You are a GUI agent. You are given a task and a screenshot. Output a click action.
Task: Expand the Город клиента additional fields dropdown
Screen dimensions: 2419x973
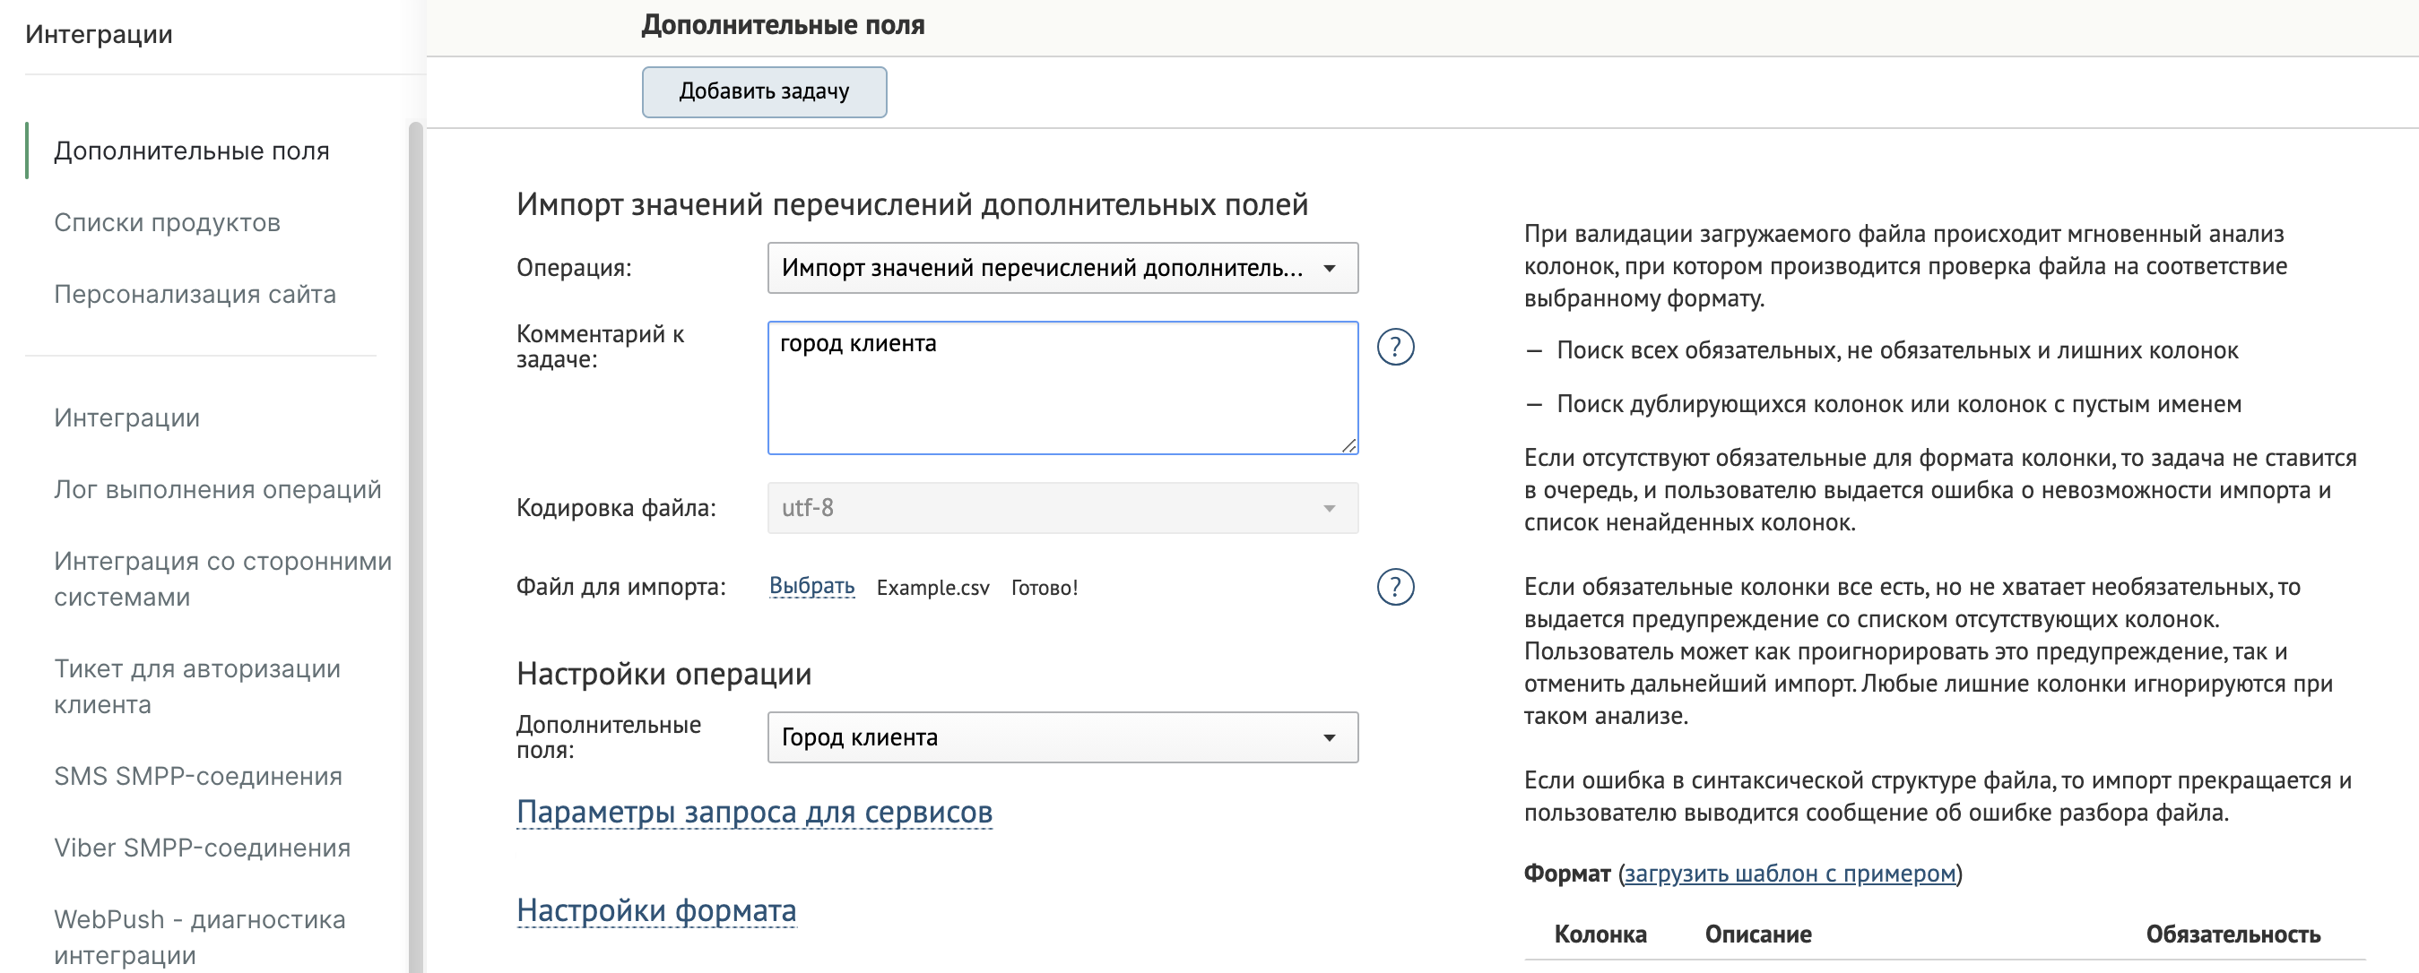[x=1062, y=736]
